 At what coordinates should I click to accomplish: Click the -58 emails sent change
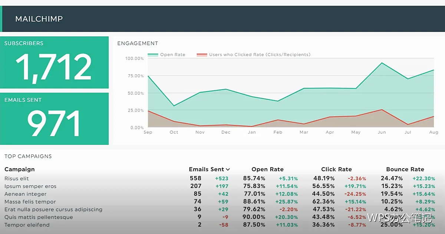click(x=223, y=225)
